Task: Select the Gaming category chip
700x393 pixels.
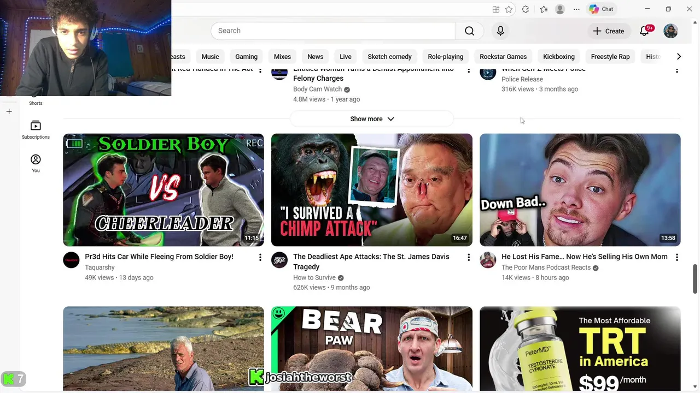Action: [246, 57]
